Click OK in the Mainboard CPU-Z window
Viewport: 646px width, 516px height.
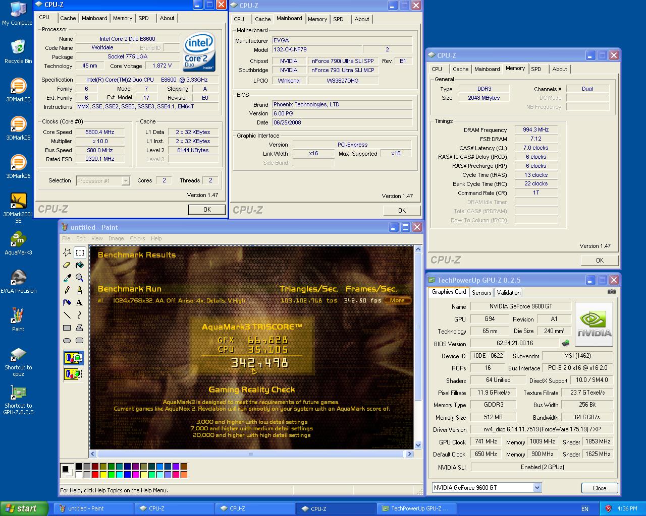click(x=402, y=210)
